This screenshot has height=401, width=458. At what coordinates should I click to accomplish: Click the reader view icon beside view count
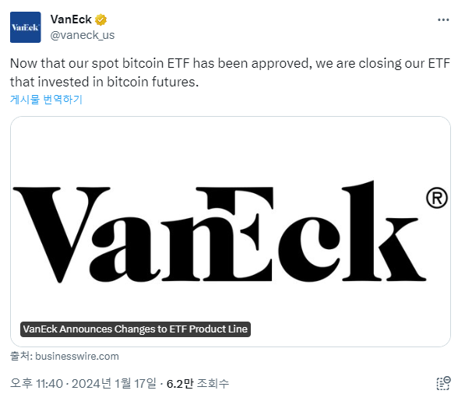(x=443, y=383)
